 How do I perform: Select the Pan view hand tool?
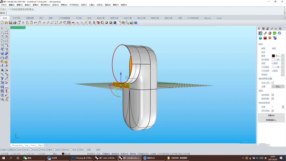coord(40,23)
